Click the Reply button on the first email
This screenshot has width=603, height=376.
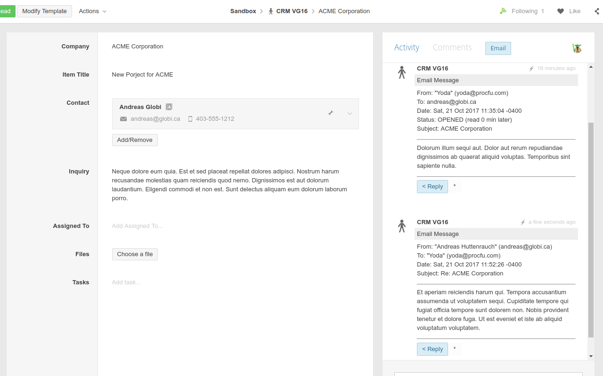coord(432,186)
